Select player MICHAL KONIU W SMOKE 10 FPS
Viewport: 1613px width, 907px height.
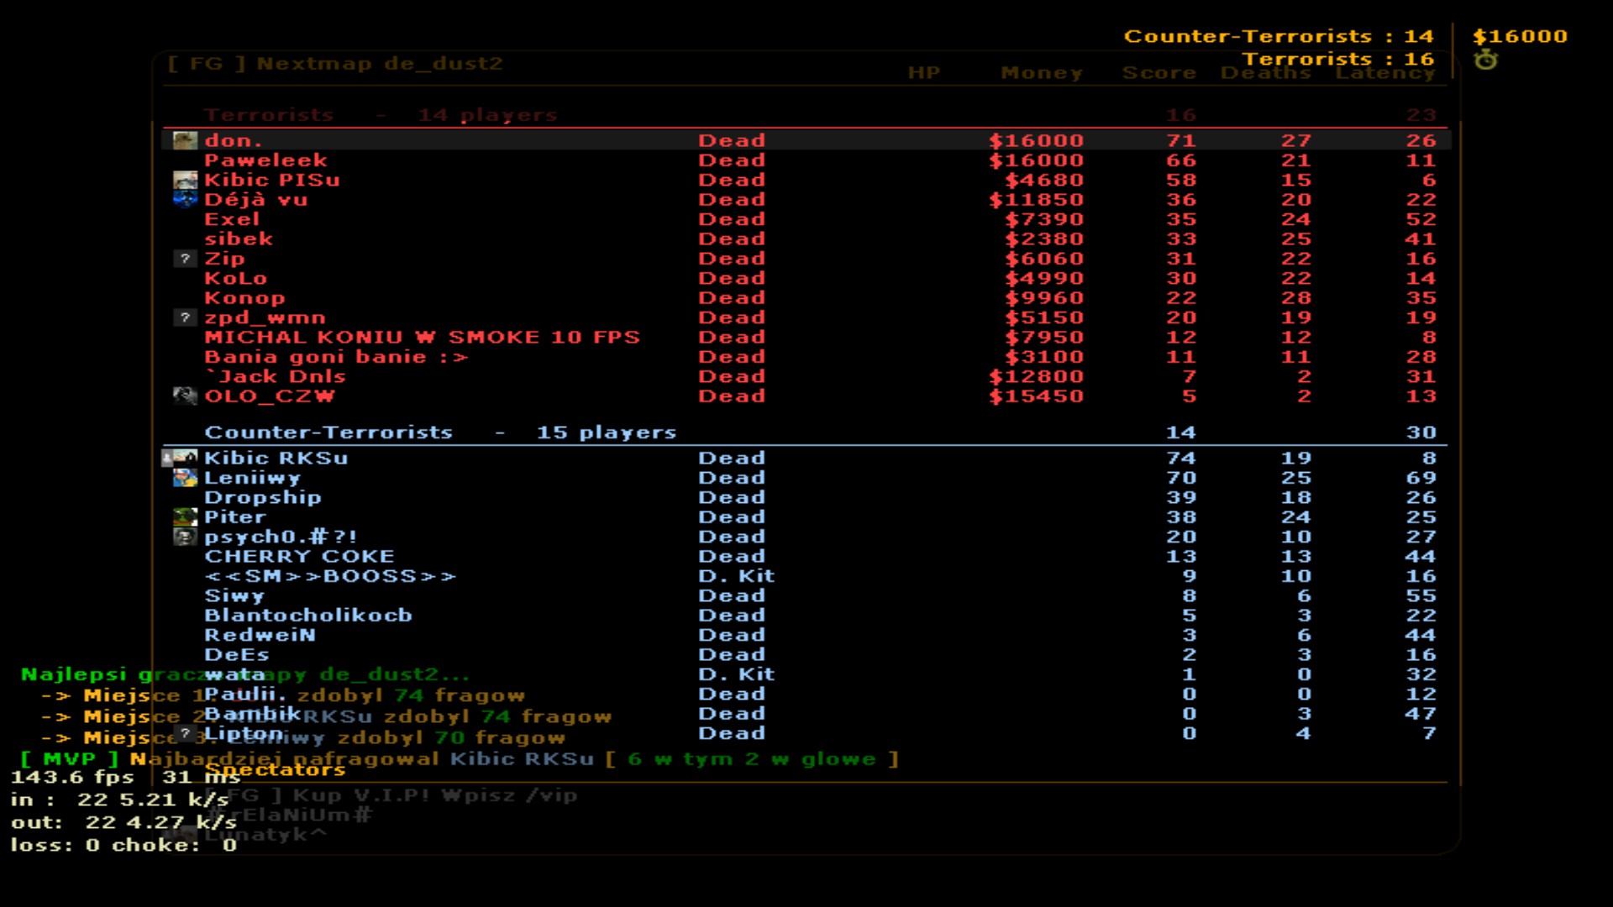click(422, 337)
